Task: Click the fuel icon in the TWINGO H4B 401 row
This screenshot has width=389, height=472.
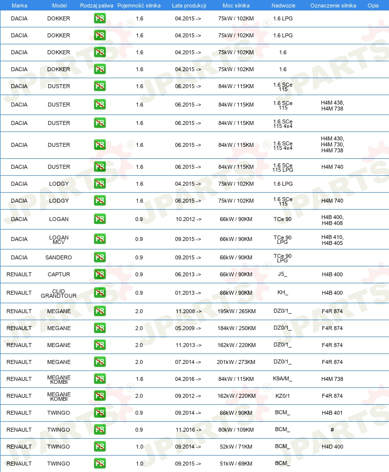Action: click(99, 412)
